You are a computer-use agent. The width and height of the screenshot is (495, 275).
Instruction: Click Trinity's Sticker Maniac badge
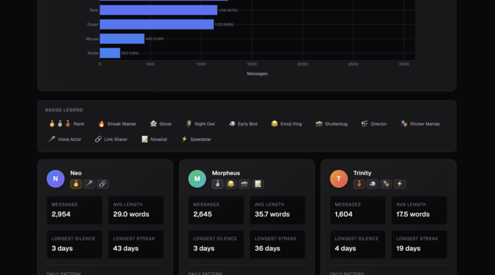(x=385, y=184)
